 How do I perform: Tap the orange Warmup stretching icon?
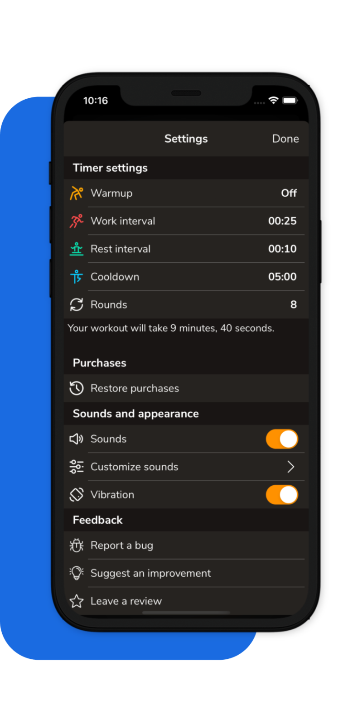pos(77,193)
